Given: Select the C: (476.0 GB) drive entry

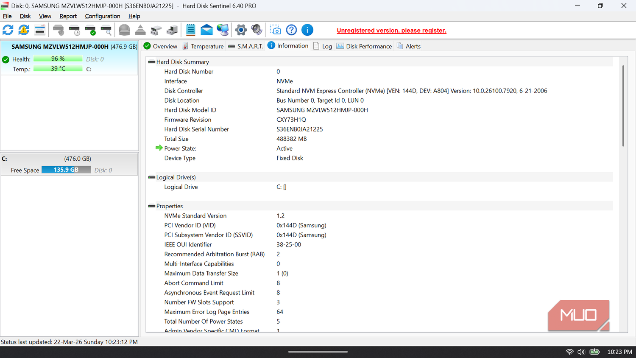Looking at the screenshot, I should (x=70, y=164).
